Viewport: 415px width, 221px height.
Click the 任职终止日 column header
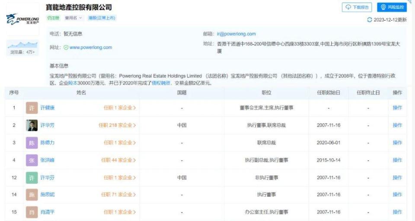368,93
